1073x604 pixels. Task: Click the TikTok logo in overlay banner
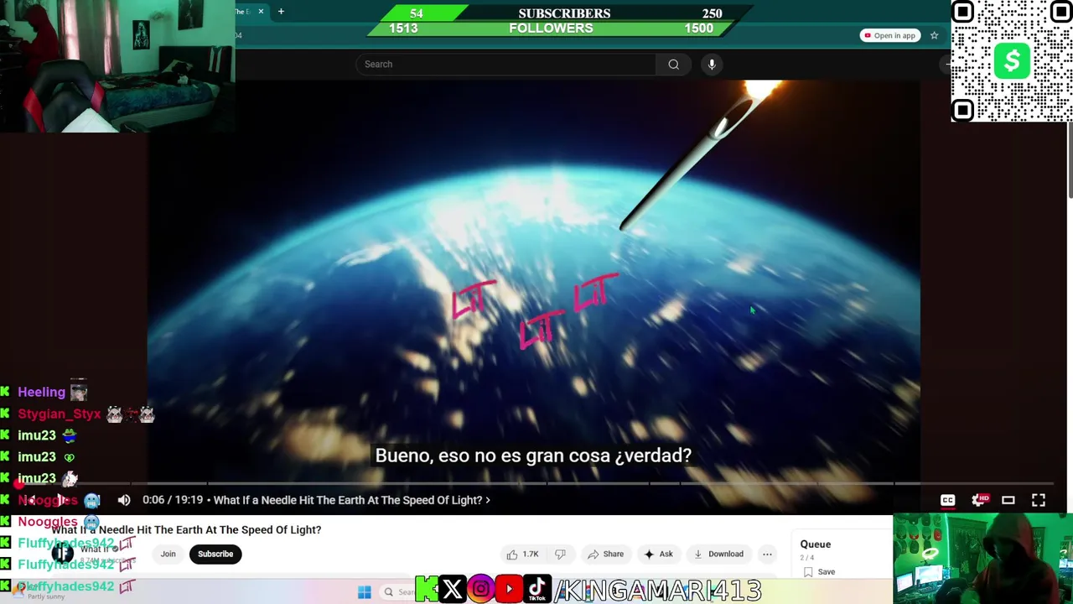pyautogui.click(x=537, y=590)
